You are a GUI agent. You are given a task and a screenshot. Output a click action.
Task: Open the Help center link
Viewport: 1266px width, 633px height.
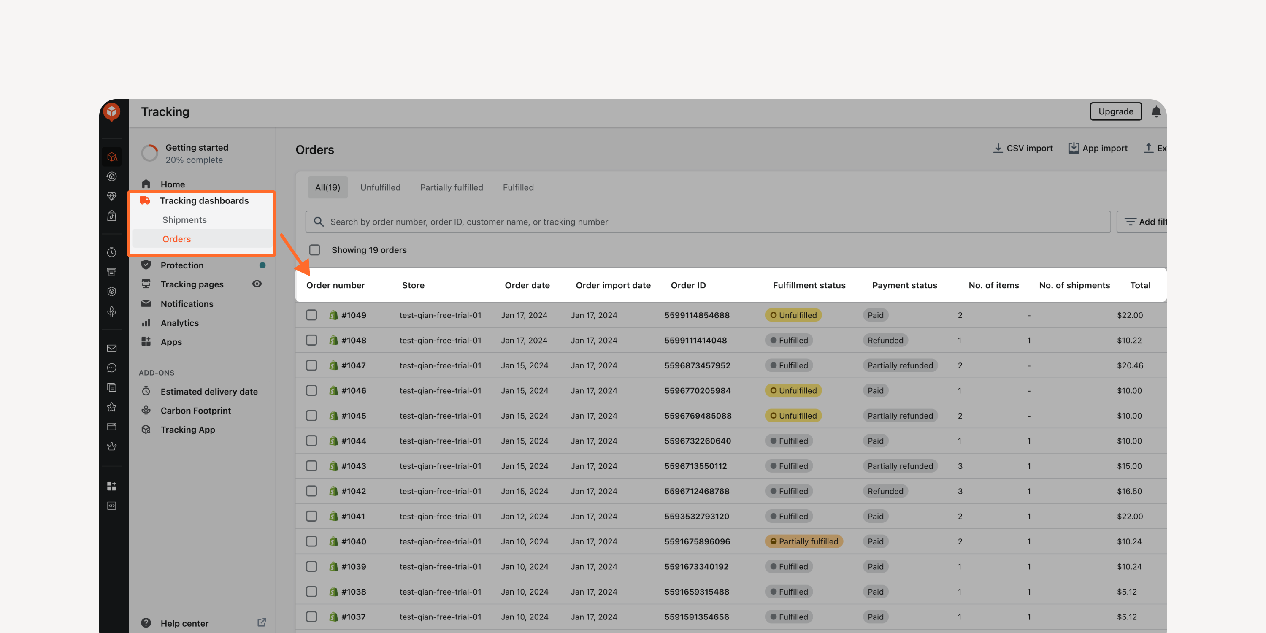pos(184,623)
